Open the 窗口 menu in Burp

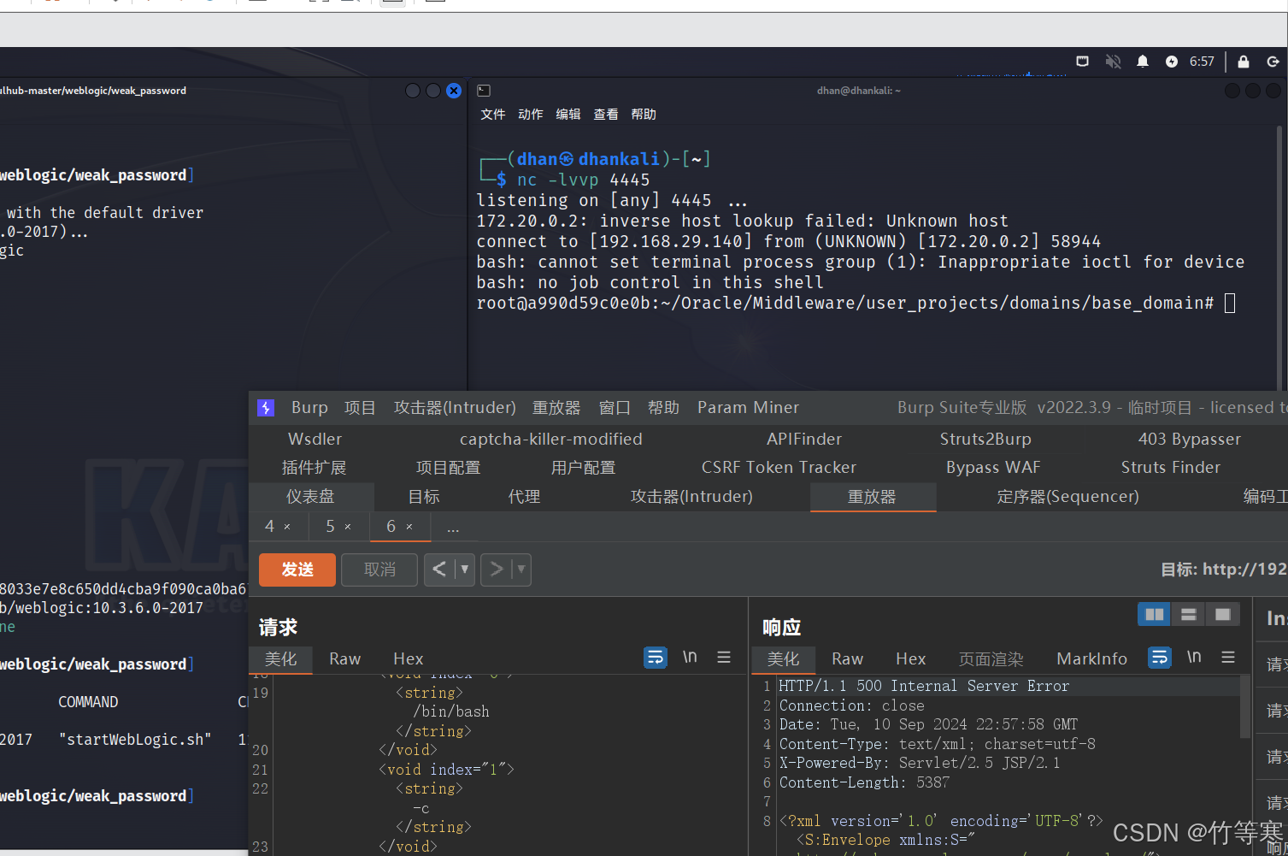[x=615, y=408]
